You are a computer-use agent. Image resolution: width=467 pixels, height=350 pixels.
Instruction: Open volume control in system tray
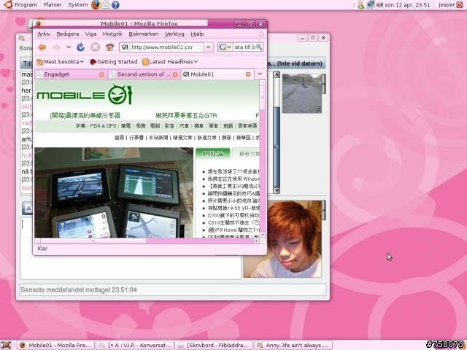point(379,5)
